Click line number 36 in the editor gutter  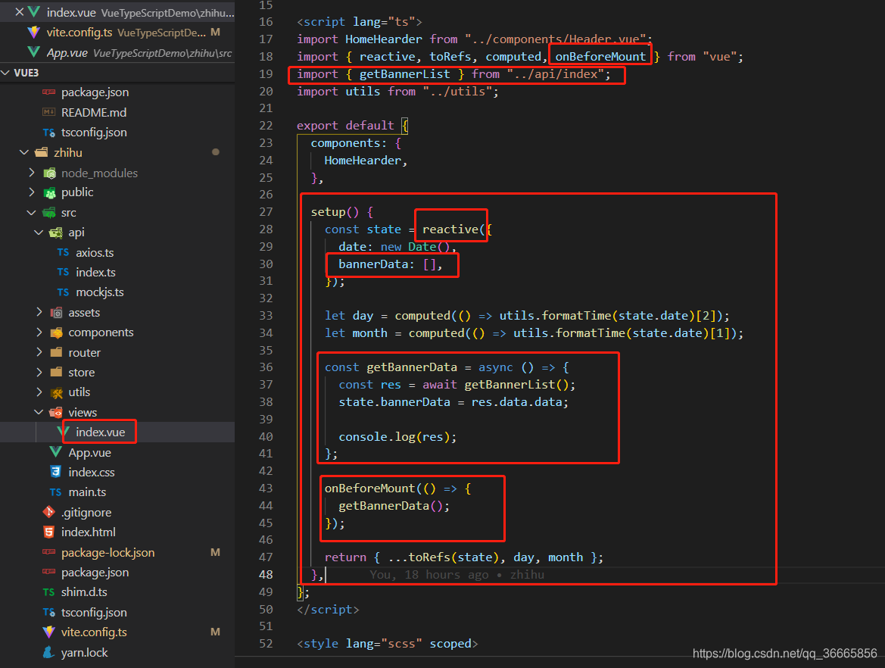(x=266, y=367)
